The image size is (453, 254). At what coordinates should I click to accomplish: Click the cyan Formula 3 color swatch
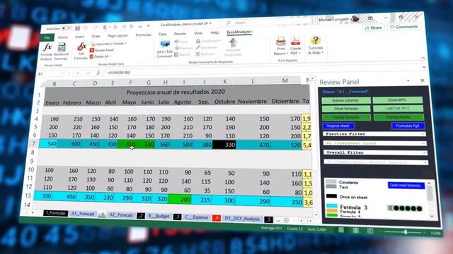coord(332,206)
